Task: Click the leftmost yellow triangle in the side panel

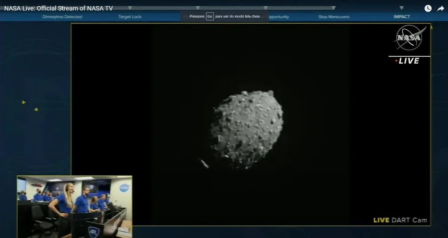Action: [x=24, y=102]
